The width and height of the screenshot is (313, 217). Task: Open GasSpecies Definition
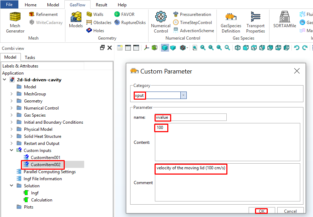231,22
